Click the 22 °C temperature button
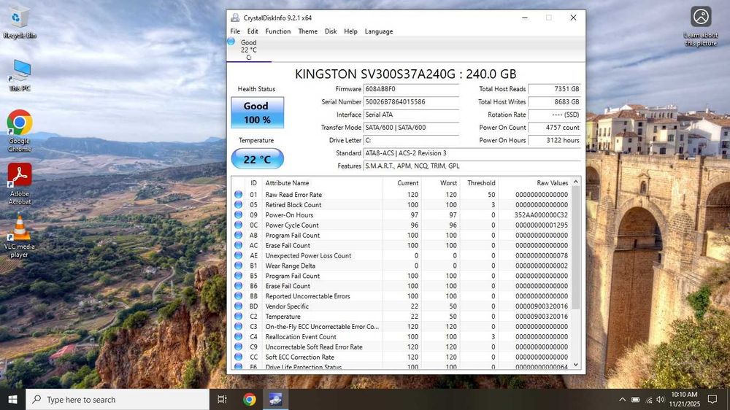Image resolution: width=730 pixels, height=410 pixels. coord(257,159)
